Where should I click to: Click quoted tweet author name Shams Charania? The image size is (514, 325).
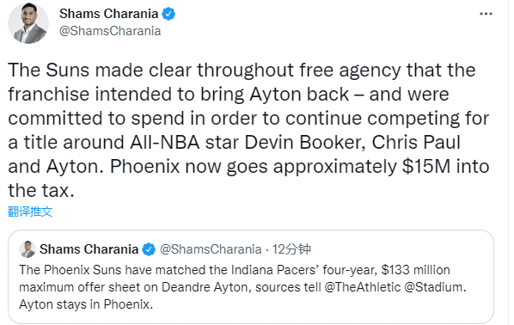pos(89,249)
